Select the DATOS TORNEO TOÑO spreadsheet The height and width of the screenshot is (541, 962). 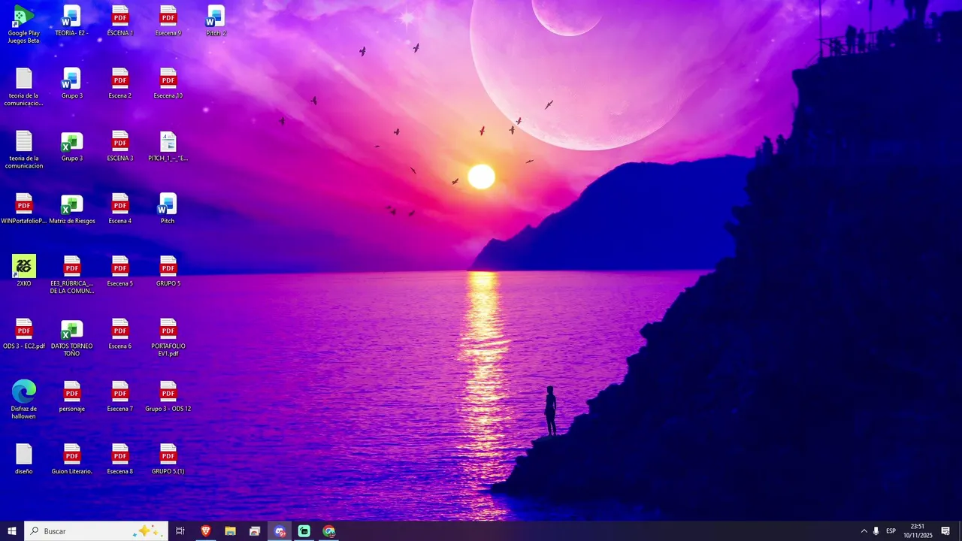click(x=72, y=338)
